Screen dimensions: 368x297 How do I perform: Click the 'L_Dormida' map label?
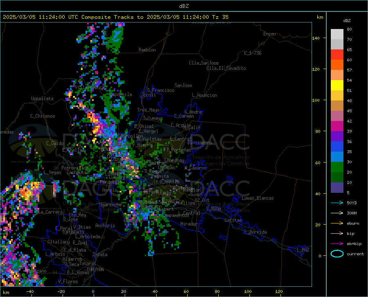[x=255, y=232]
